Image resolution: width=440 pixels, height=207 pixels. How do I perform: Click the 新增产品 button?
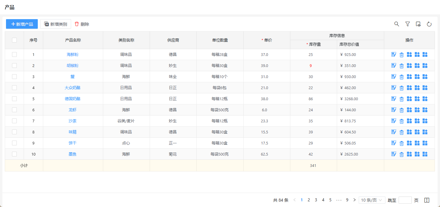pyautogui.click(x=22, y=24)
